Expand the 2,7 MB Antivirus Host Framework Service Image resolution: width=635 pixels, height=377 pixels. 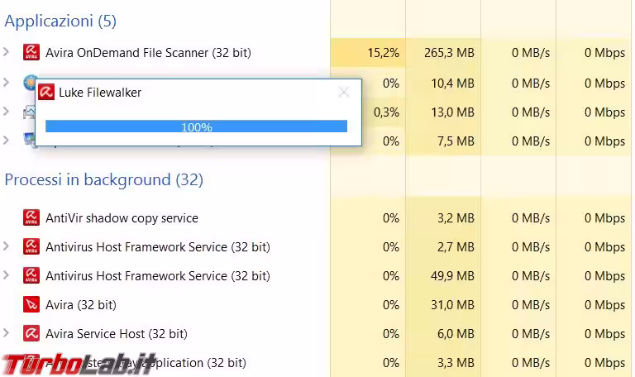coord(7,247)
